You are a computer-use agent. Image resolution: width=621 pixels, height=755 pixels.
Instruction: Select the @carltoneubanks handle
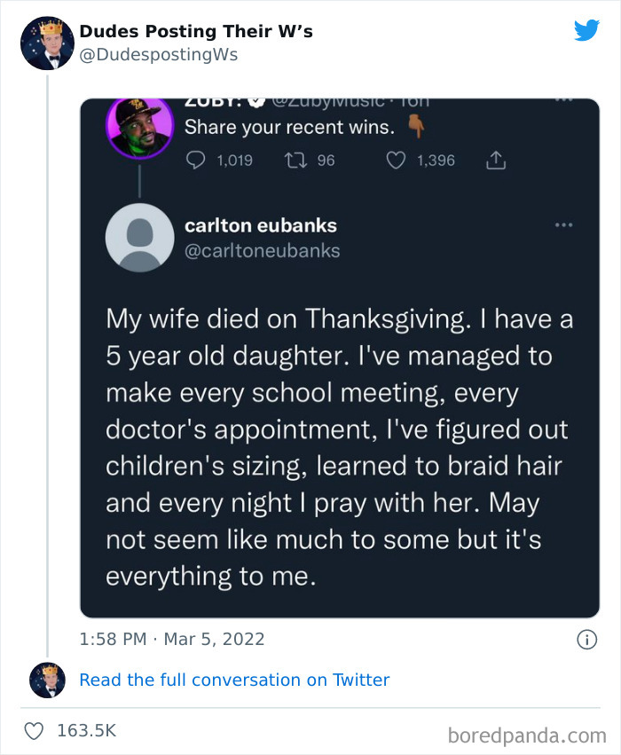pyautogui.click(x=261, y=250)
